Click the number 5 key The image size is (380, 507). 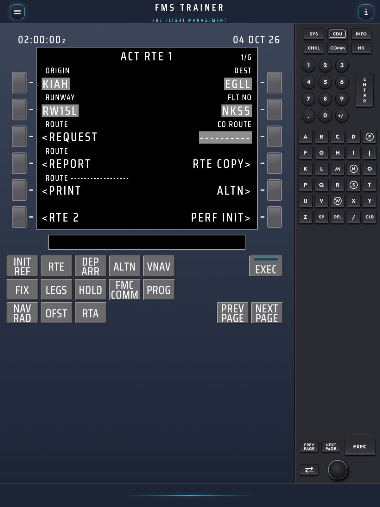pos(325,82)
